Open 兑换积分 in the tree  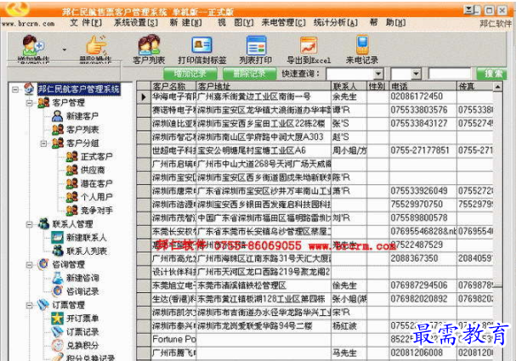(82, 345)
